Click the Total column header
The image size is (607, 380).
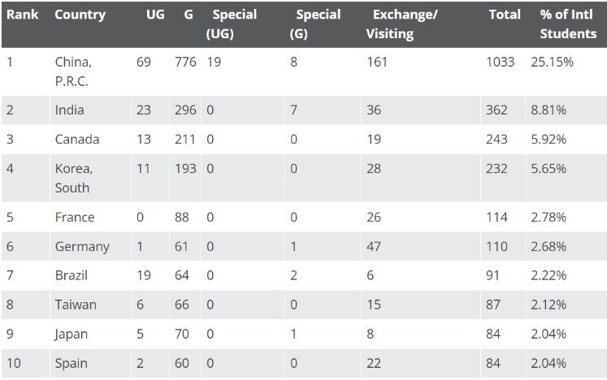coord(505,15)
